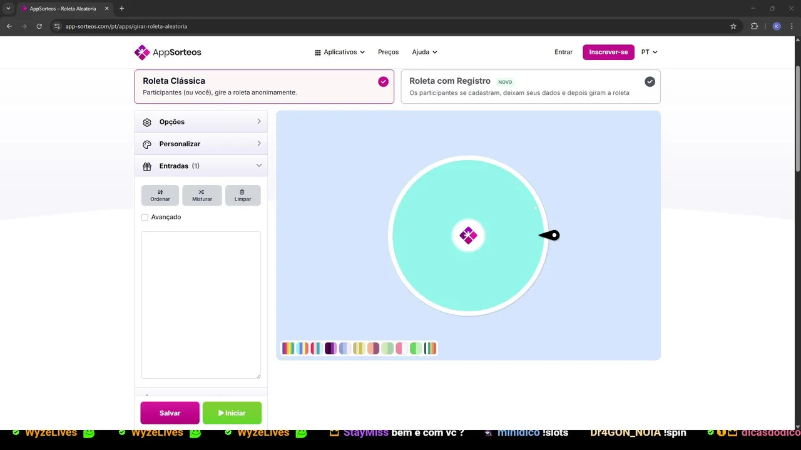Click the Inscrever-se button
The height and width of the screenshot is (450, 801).
pyautogui.click(x=608, y=52)
